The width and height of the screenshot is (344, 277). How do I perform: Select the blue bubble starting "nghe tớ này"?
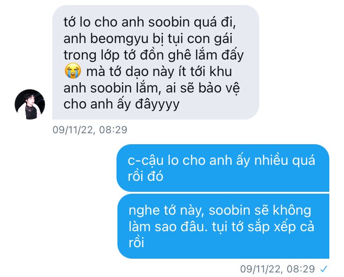(223, 226)
